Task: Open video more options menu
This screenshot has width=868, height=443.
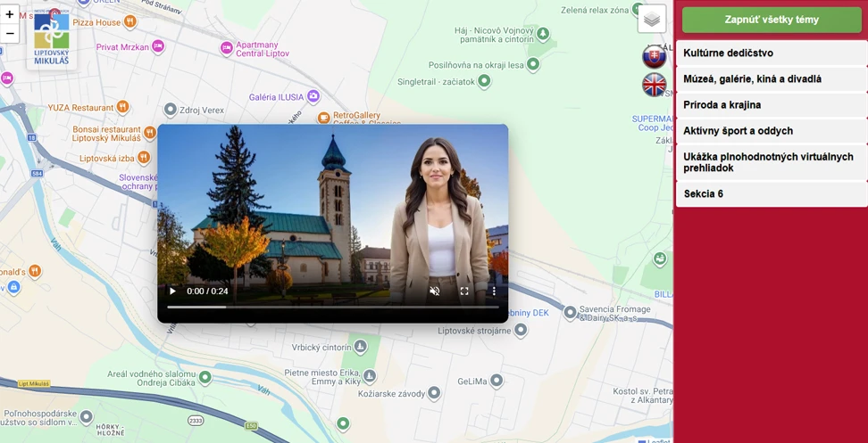Action: [x=494, y=291]
